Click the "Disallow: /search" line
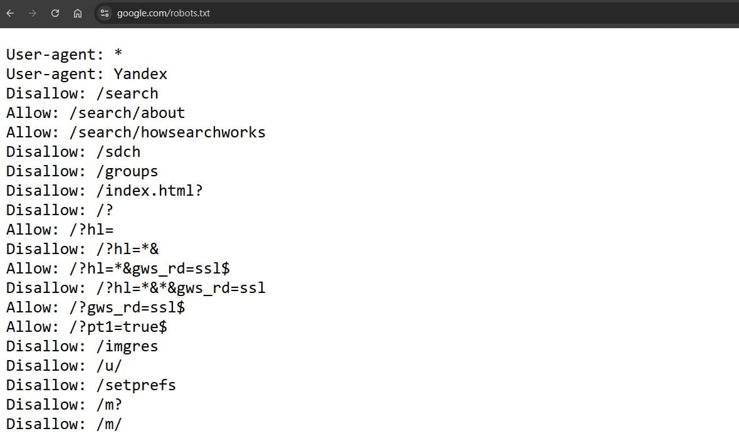739x436 pixels. (x=82, y=93)
